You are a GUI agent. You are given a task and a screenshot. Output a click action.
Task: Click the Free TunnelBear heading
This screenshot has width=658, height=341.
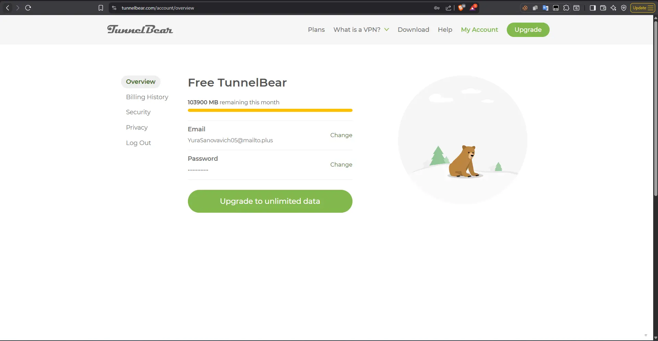[237, 83]
